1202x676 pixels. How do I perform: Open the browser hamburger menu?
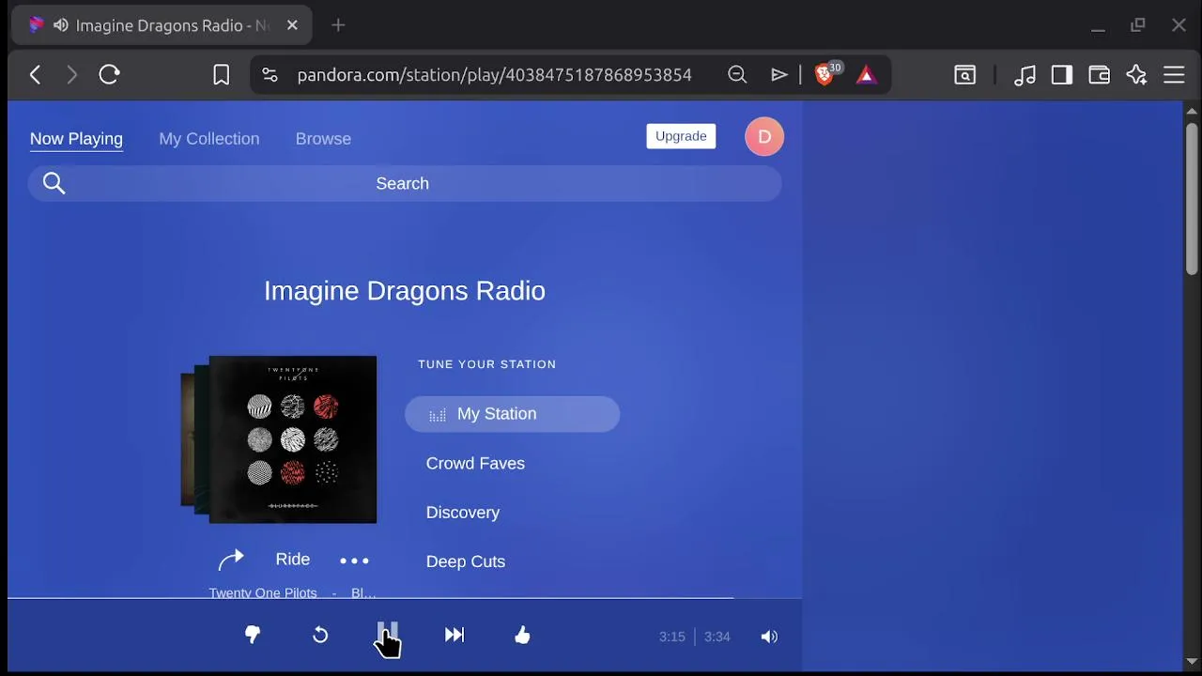coord(1175,75)
